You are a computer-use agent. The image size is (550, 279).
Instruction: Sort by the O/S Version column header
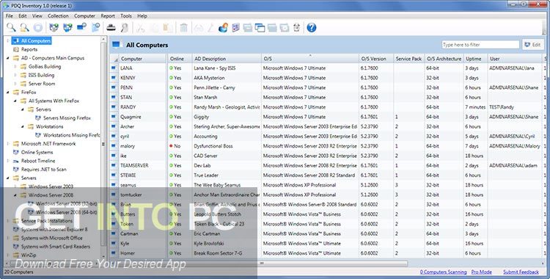coord(376,59)
